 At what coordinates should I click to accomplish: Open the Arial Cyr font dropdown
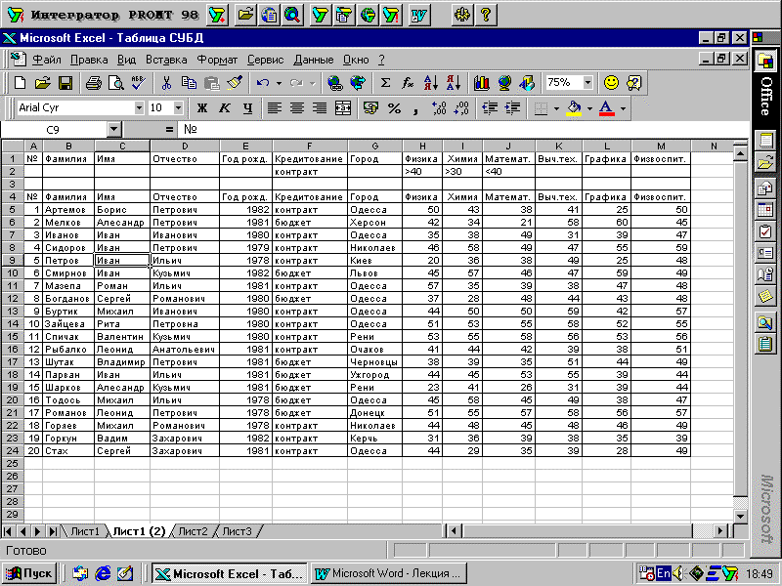pos(139,107)
